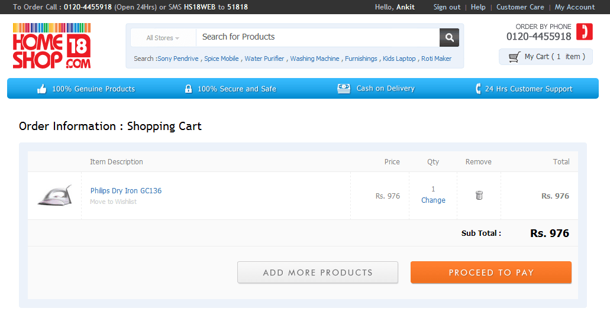Image resolution: width=610 pixels, height=318 pixels.
Task: Click the Philips iron product thumbnail
Action: pos(54,195)
